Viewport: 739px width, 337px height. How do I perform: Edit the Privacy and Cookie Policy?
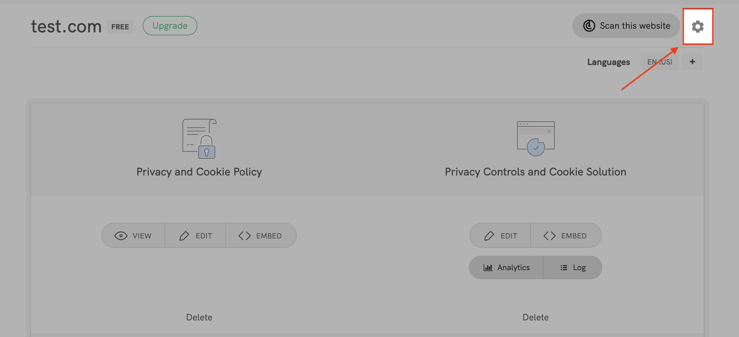(195, 235)
